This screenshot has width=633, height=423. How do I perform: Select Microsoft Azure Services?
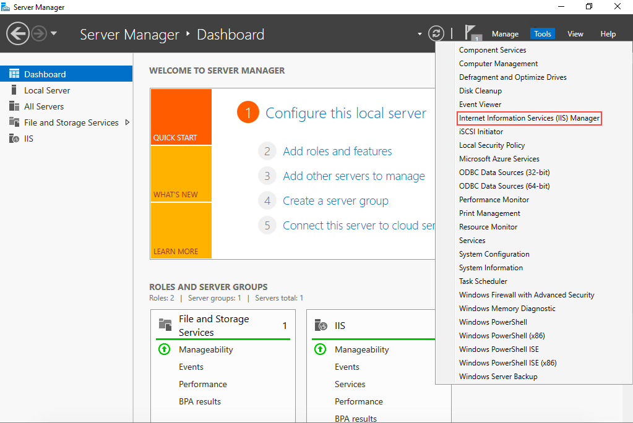pyautogui.click(x=499, y=159)
